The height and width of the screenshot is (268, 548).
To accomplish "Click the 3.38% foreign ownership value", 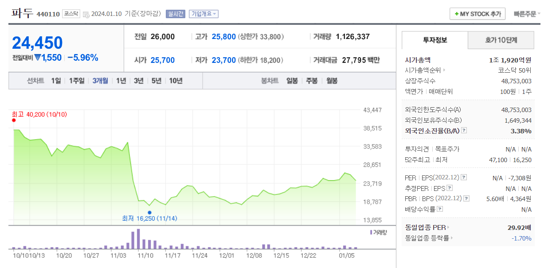I will point(521,131).
